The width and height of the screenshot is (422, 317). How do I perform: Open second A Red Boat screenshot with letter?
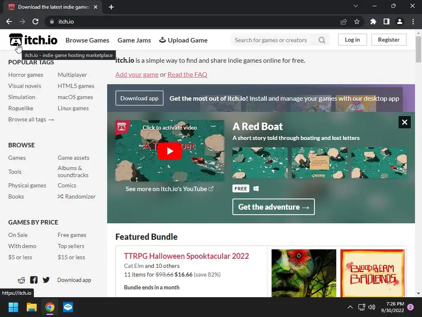click(x=319, y=163)
